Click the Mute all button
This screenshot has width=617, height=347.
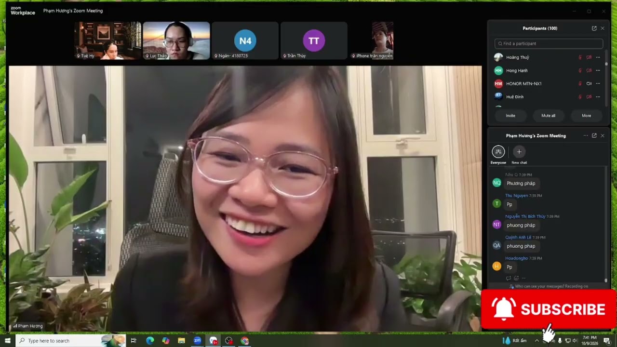(548, 116)
